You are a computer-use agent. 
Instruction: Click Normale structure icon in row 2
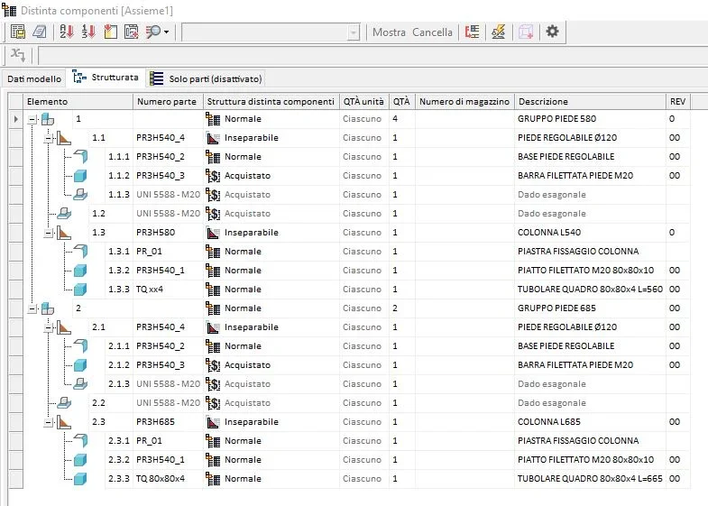click(213, 308)
